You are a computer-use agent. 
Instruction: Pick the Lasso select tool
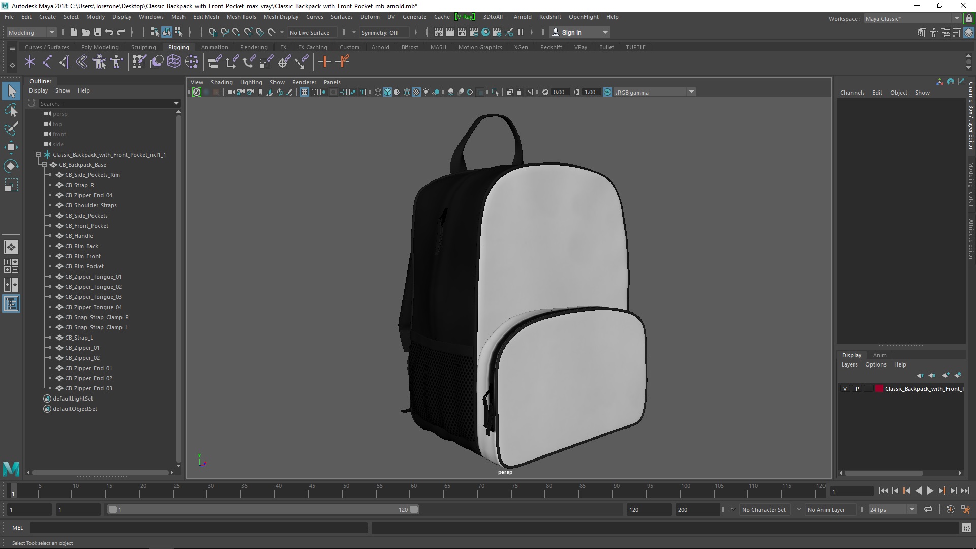point(11,110)
